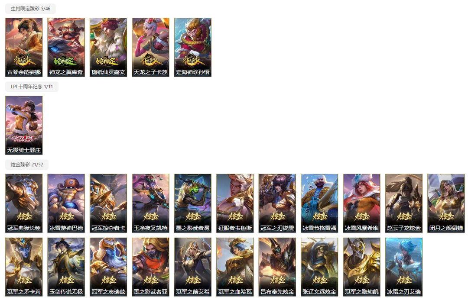Click the 炫金臻彩 21/52 category label
Image resolution: width=468 pixels, height=300 pixels.
pos(27,165)
